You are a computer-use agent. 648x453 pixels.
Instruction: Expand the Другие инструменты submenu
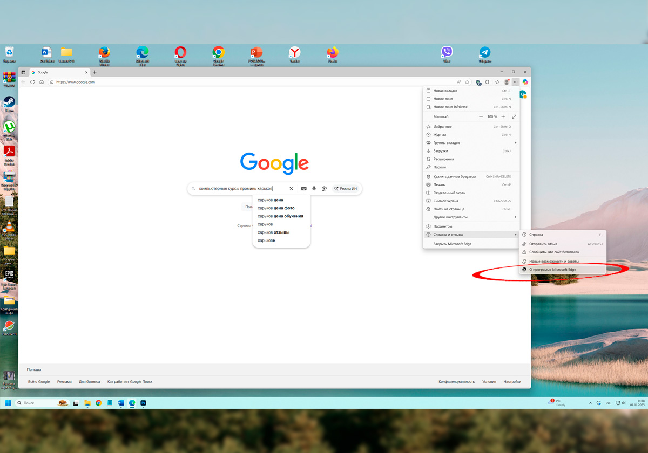pyautogui.click(x=515, y=217)
